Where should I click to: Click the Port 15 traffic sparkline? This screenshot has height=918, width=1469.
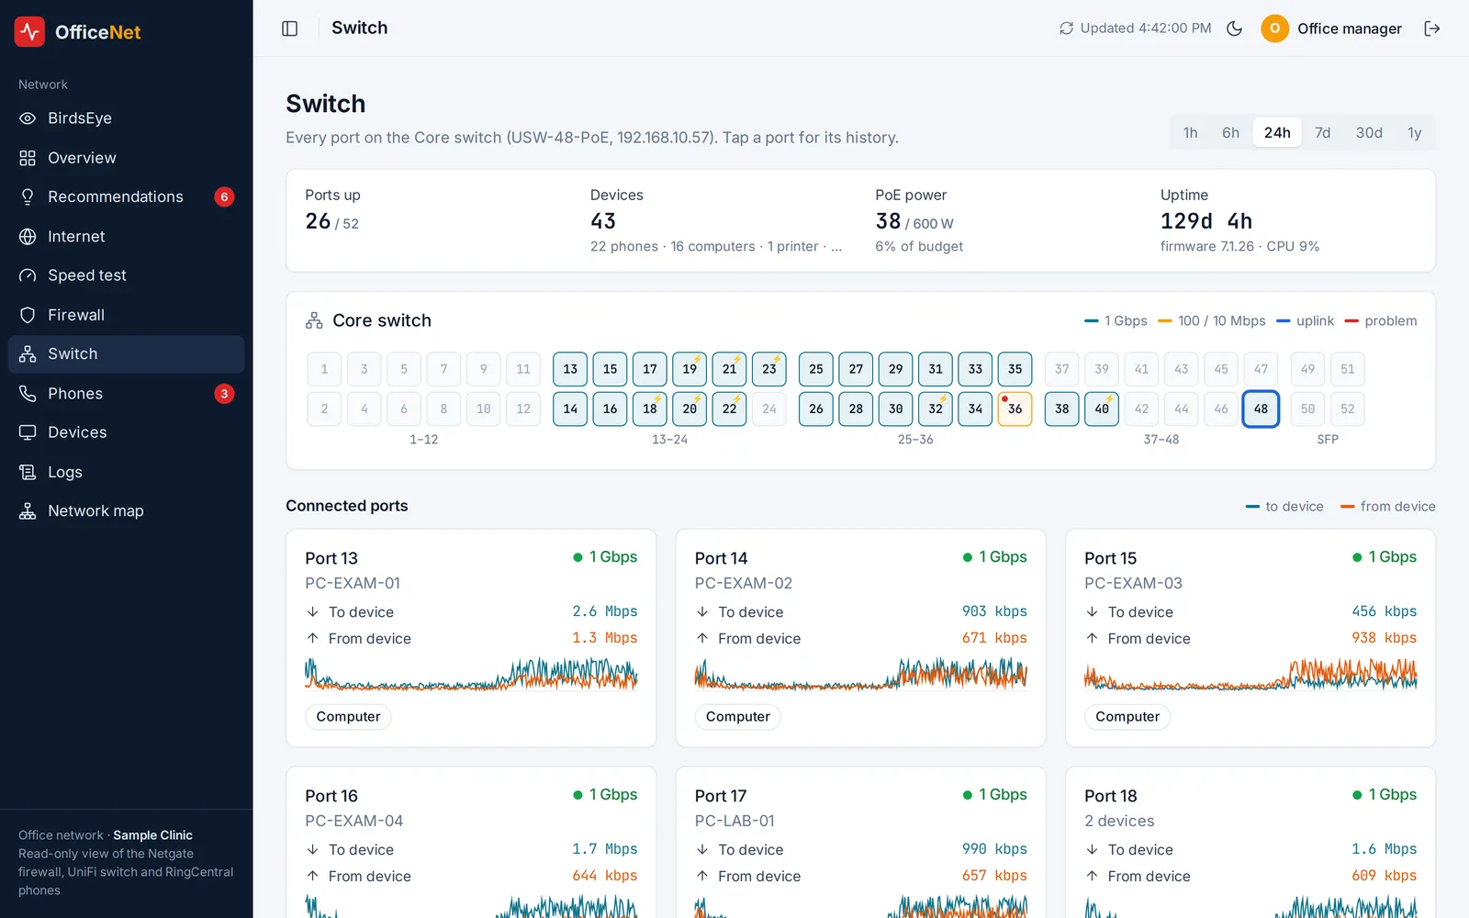tap(1250, 675)
